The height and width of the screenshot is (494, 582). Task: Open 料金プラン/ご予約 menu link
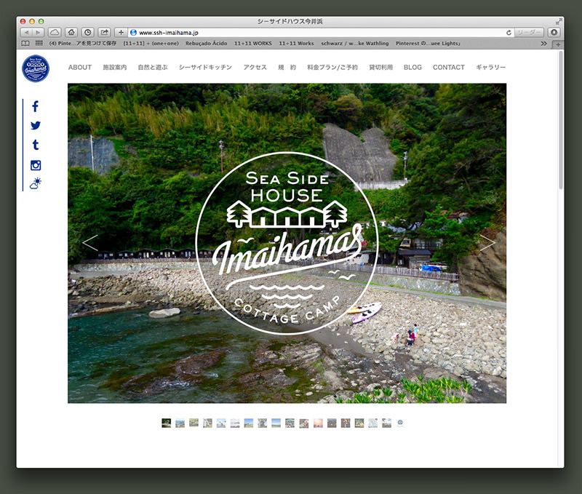tap(332, 67)
